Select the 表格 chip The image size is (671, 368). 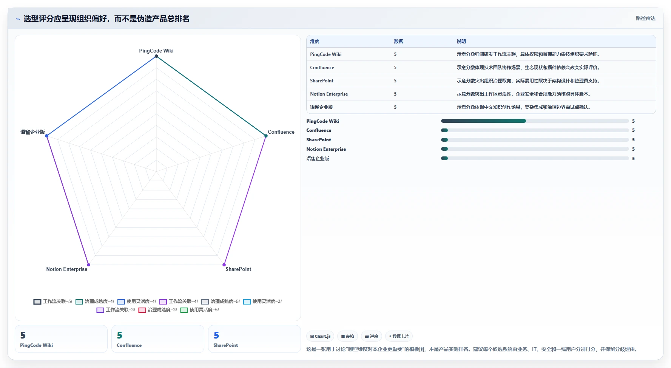[x=347, y=336]
